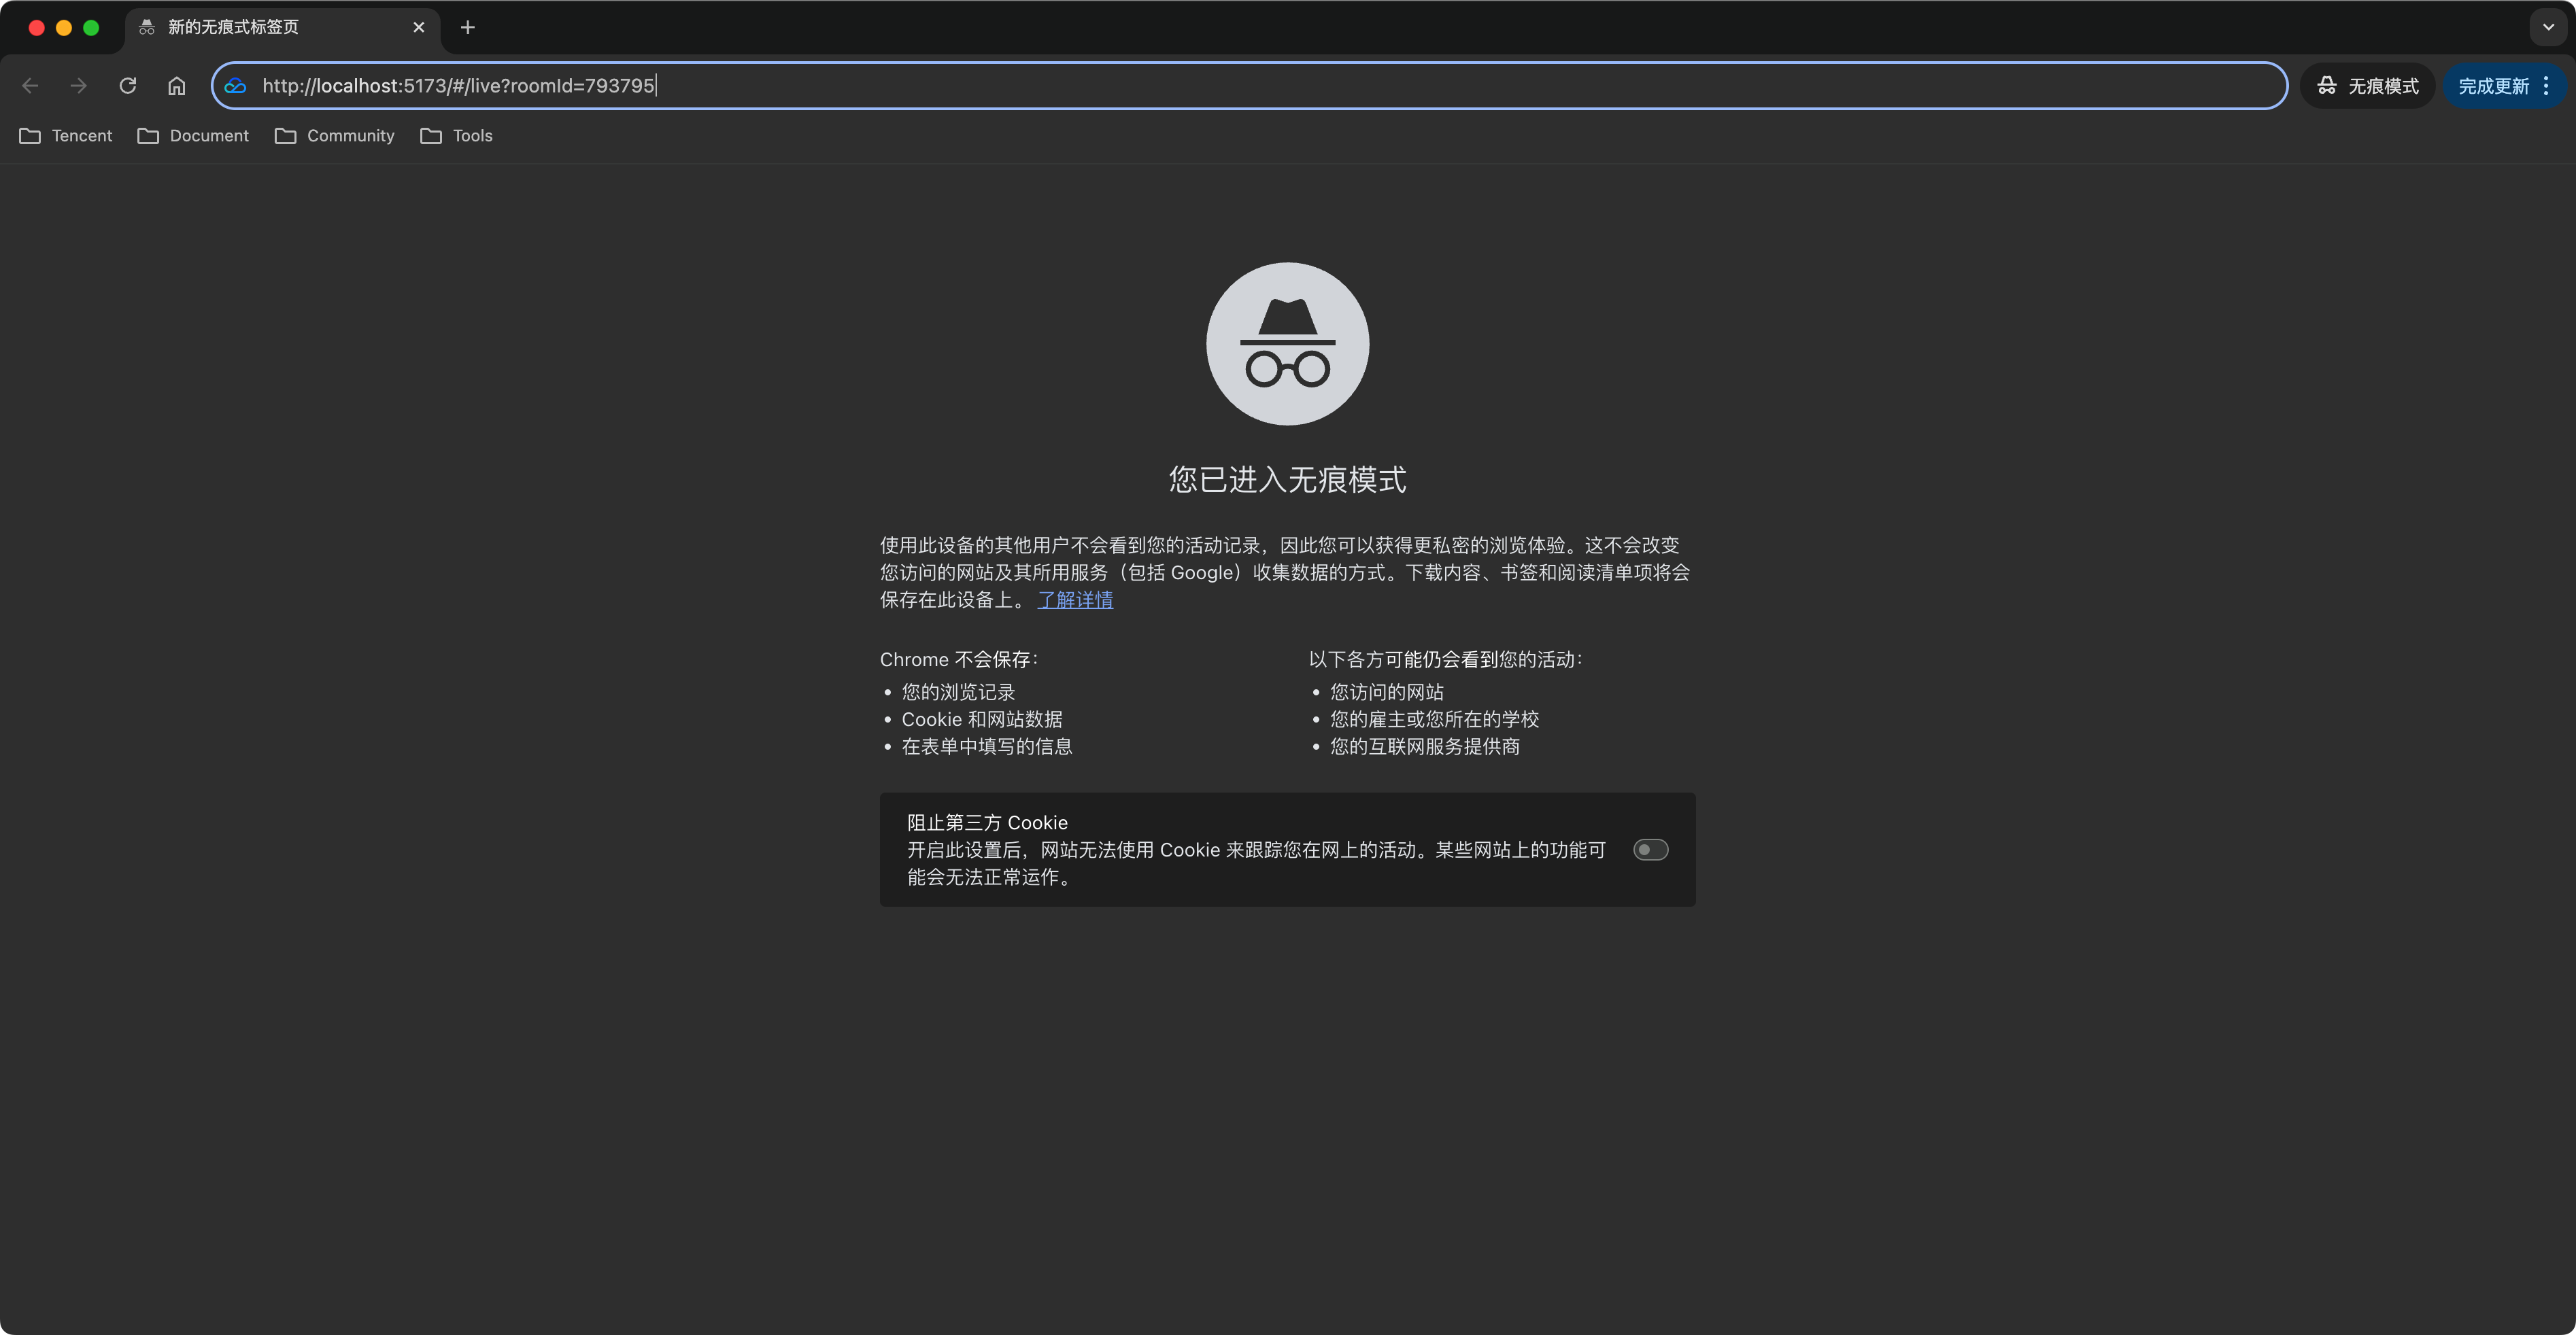
Task: Click the 您的雇主或您所在的学校 list item
Action: (1434, 719)
